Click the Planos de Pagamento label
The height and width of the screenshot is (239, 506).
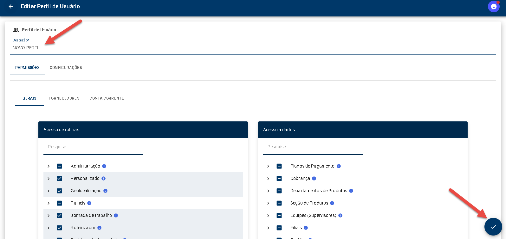(x=312, y=166)
